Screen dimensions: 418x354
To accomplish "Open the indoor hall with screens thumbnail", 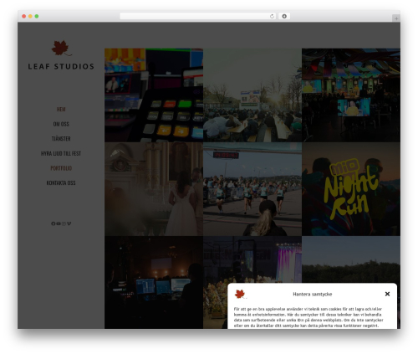I will [351, 95].
